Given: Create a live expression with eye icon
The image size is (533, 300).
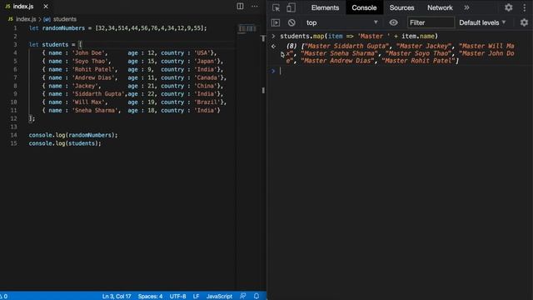Looking at the screenshot, I should [393, 22].
